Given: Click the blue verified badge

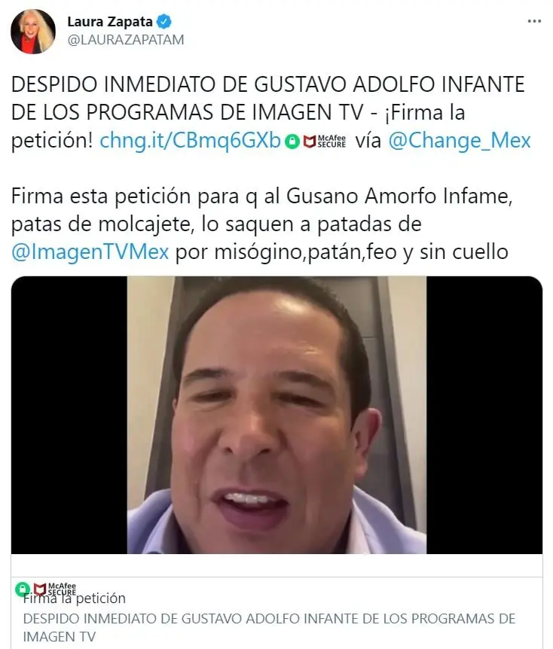Looking at the screenshot, I should pyautogui.click(x=164, y=21).
